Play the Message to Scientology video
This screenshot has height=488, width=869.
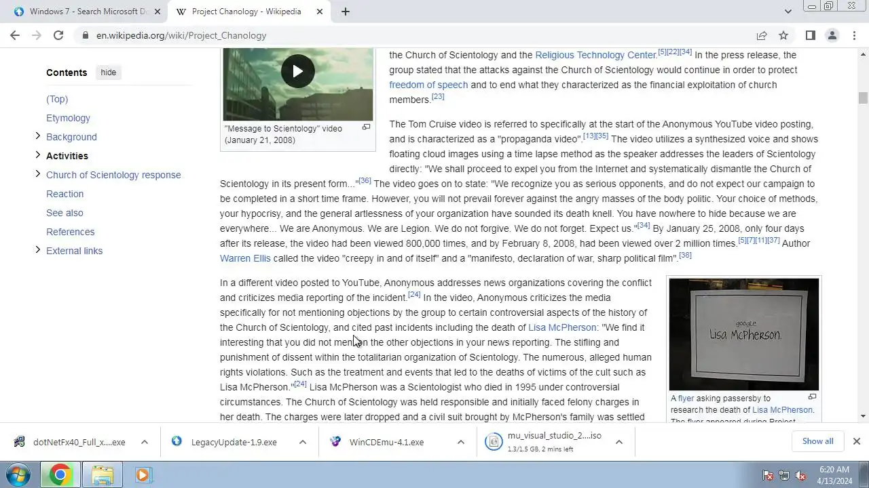[297, 71]
